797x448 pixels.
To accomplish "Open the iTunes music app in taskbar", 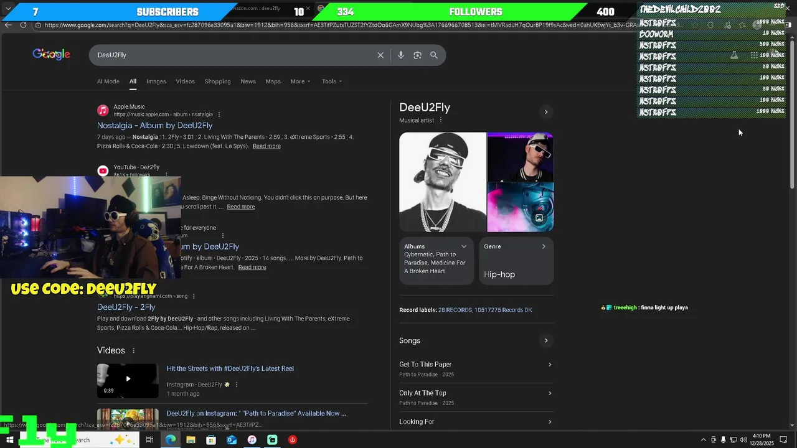I will pos(252,440).
